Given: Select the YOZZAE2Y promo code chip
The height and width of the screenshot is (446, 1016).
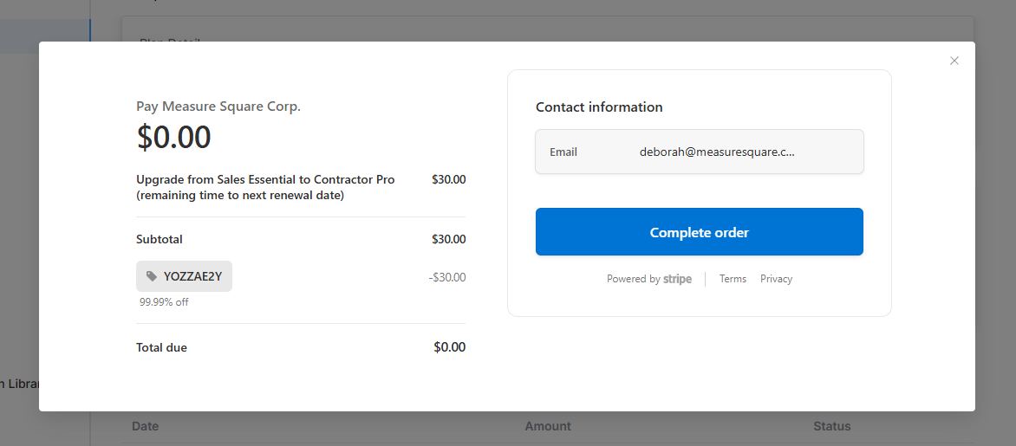Looking at the screenshot, I should (184, 276).
